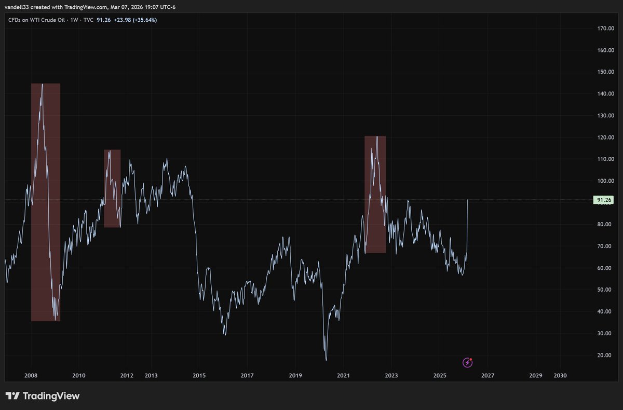Click the 2025 time axis label

(440, 375)
